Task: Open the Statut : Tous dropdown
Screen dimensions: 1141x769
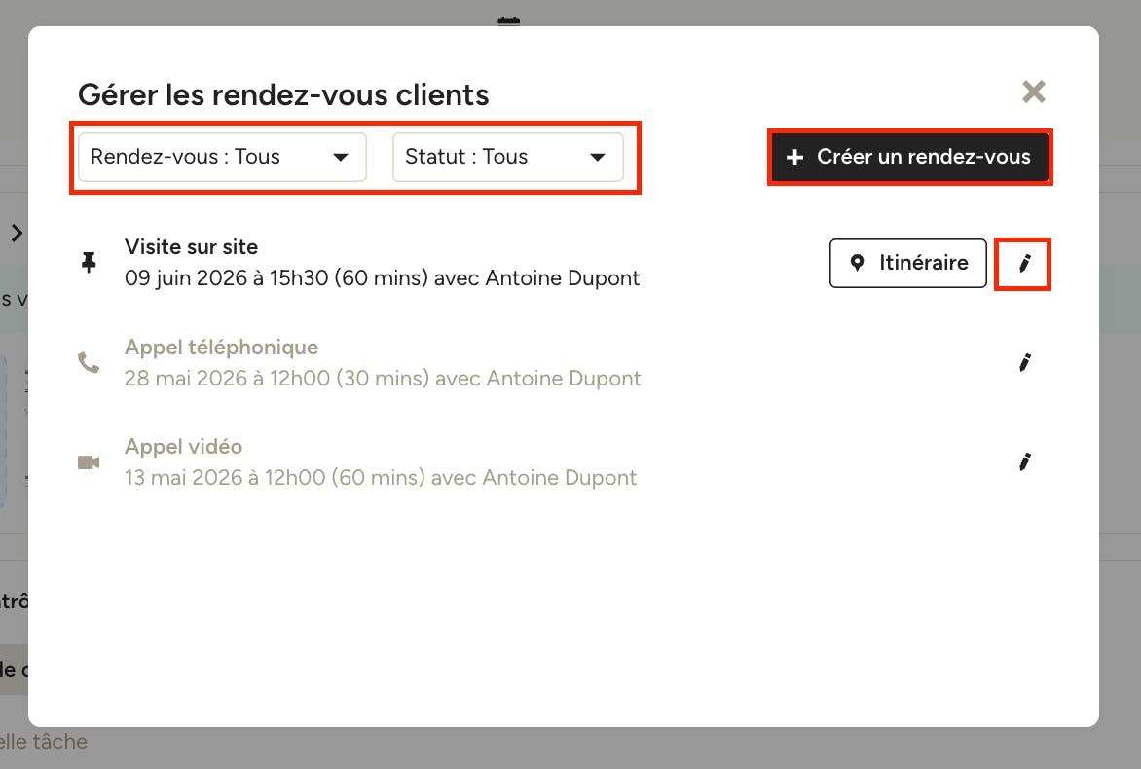Action: point(508,157)
